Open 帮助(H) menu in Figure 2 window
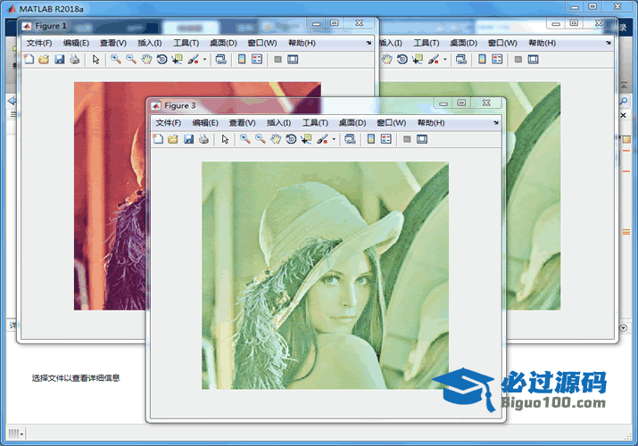 point(542,43)
